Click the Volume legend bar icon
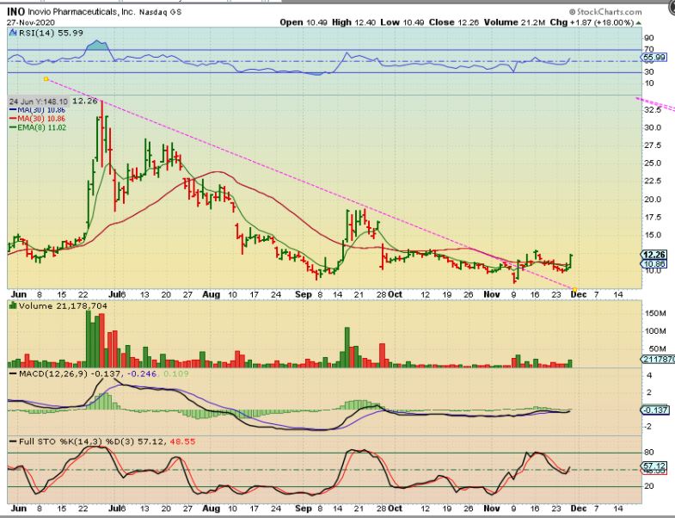This screenshot has height=518, width=675. (x=13, y=306)
